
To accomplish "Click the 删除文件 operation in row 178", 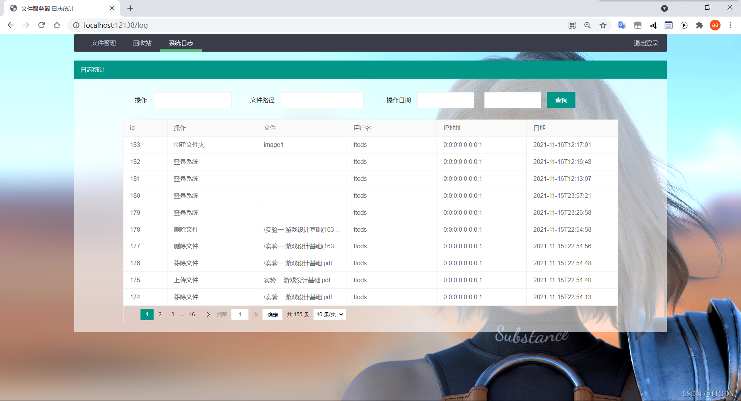I will pyautogui.click(x=186, y=229).
